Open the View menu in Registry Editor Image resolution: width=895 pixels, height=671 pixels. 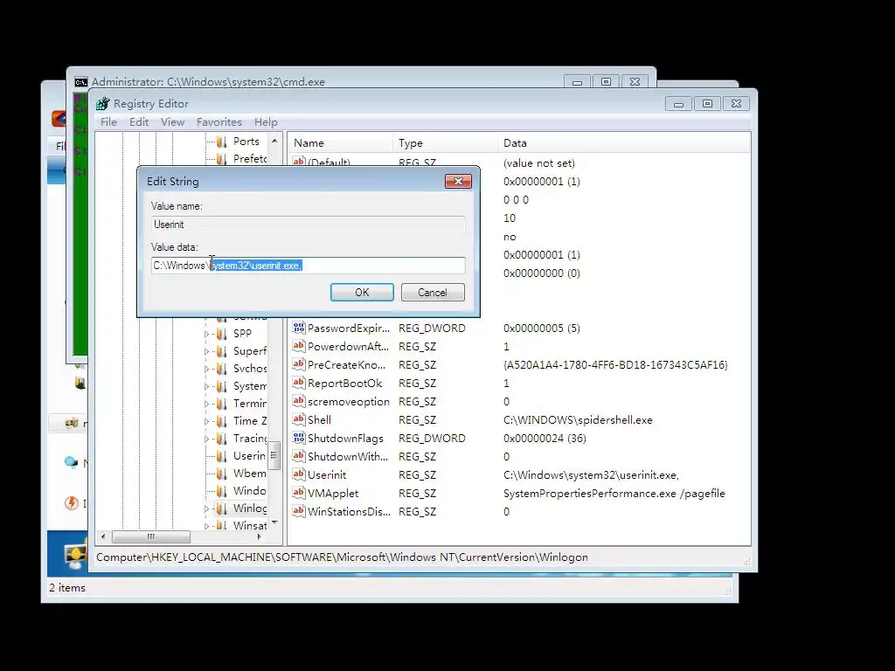click(172, 122)
